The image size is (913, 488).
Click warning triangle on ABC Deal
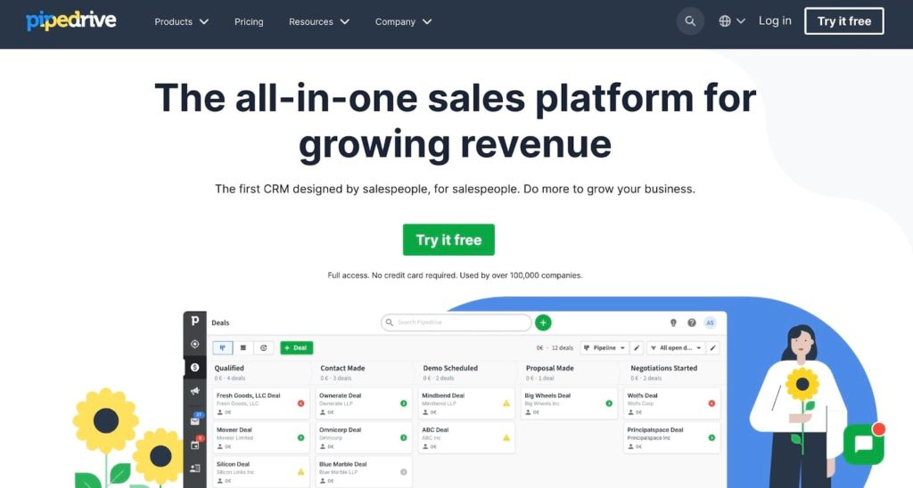tap(506, 437)
